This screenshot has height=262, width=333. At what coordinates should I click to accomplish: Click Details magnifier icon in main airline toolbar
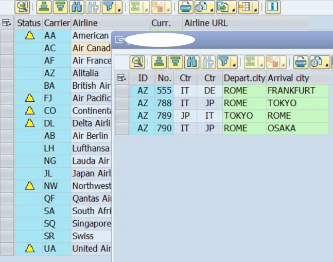pos(22,7)
